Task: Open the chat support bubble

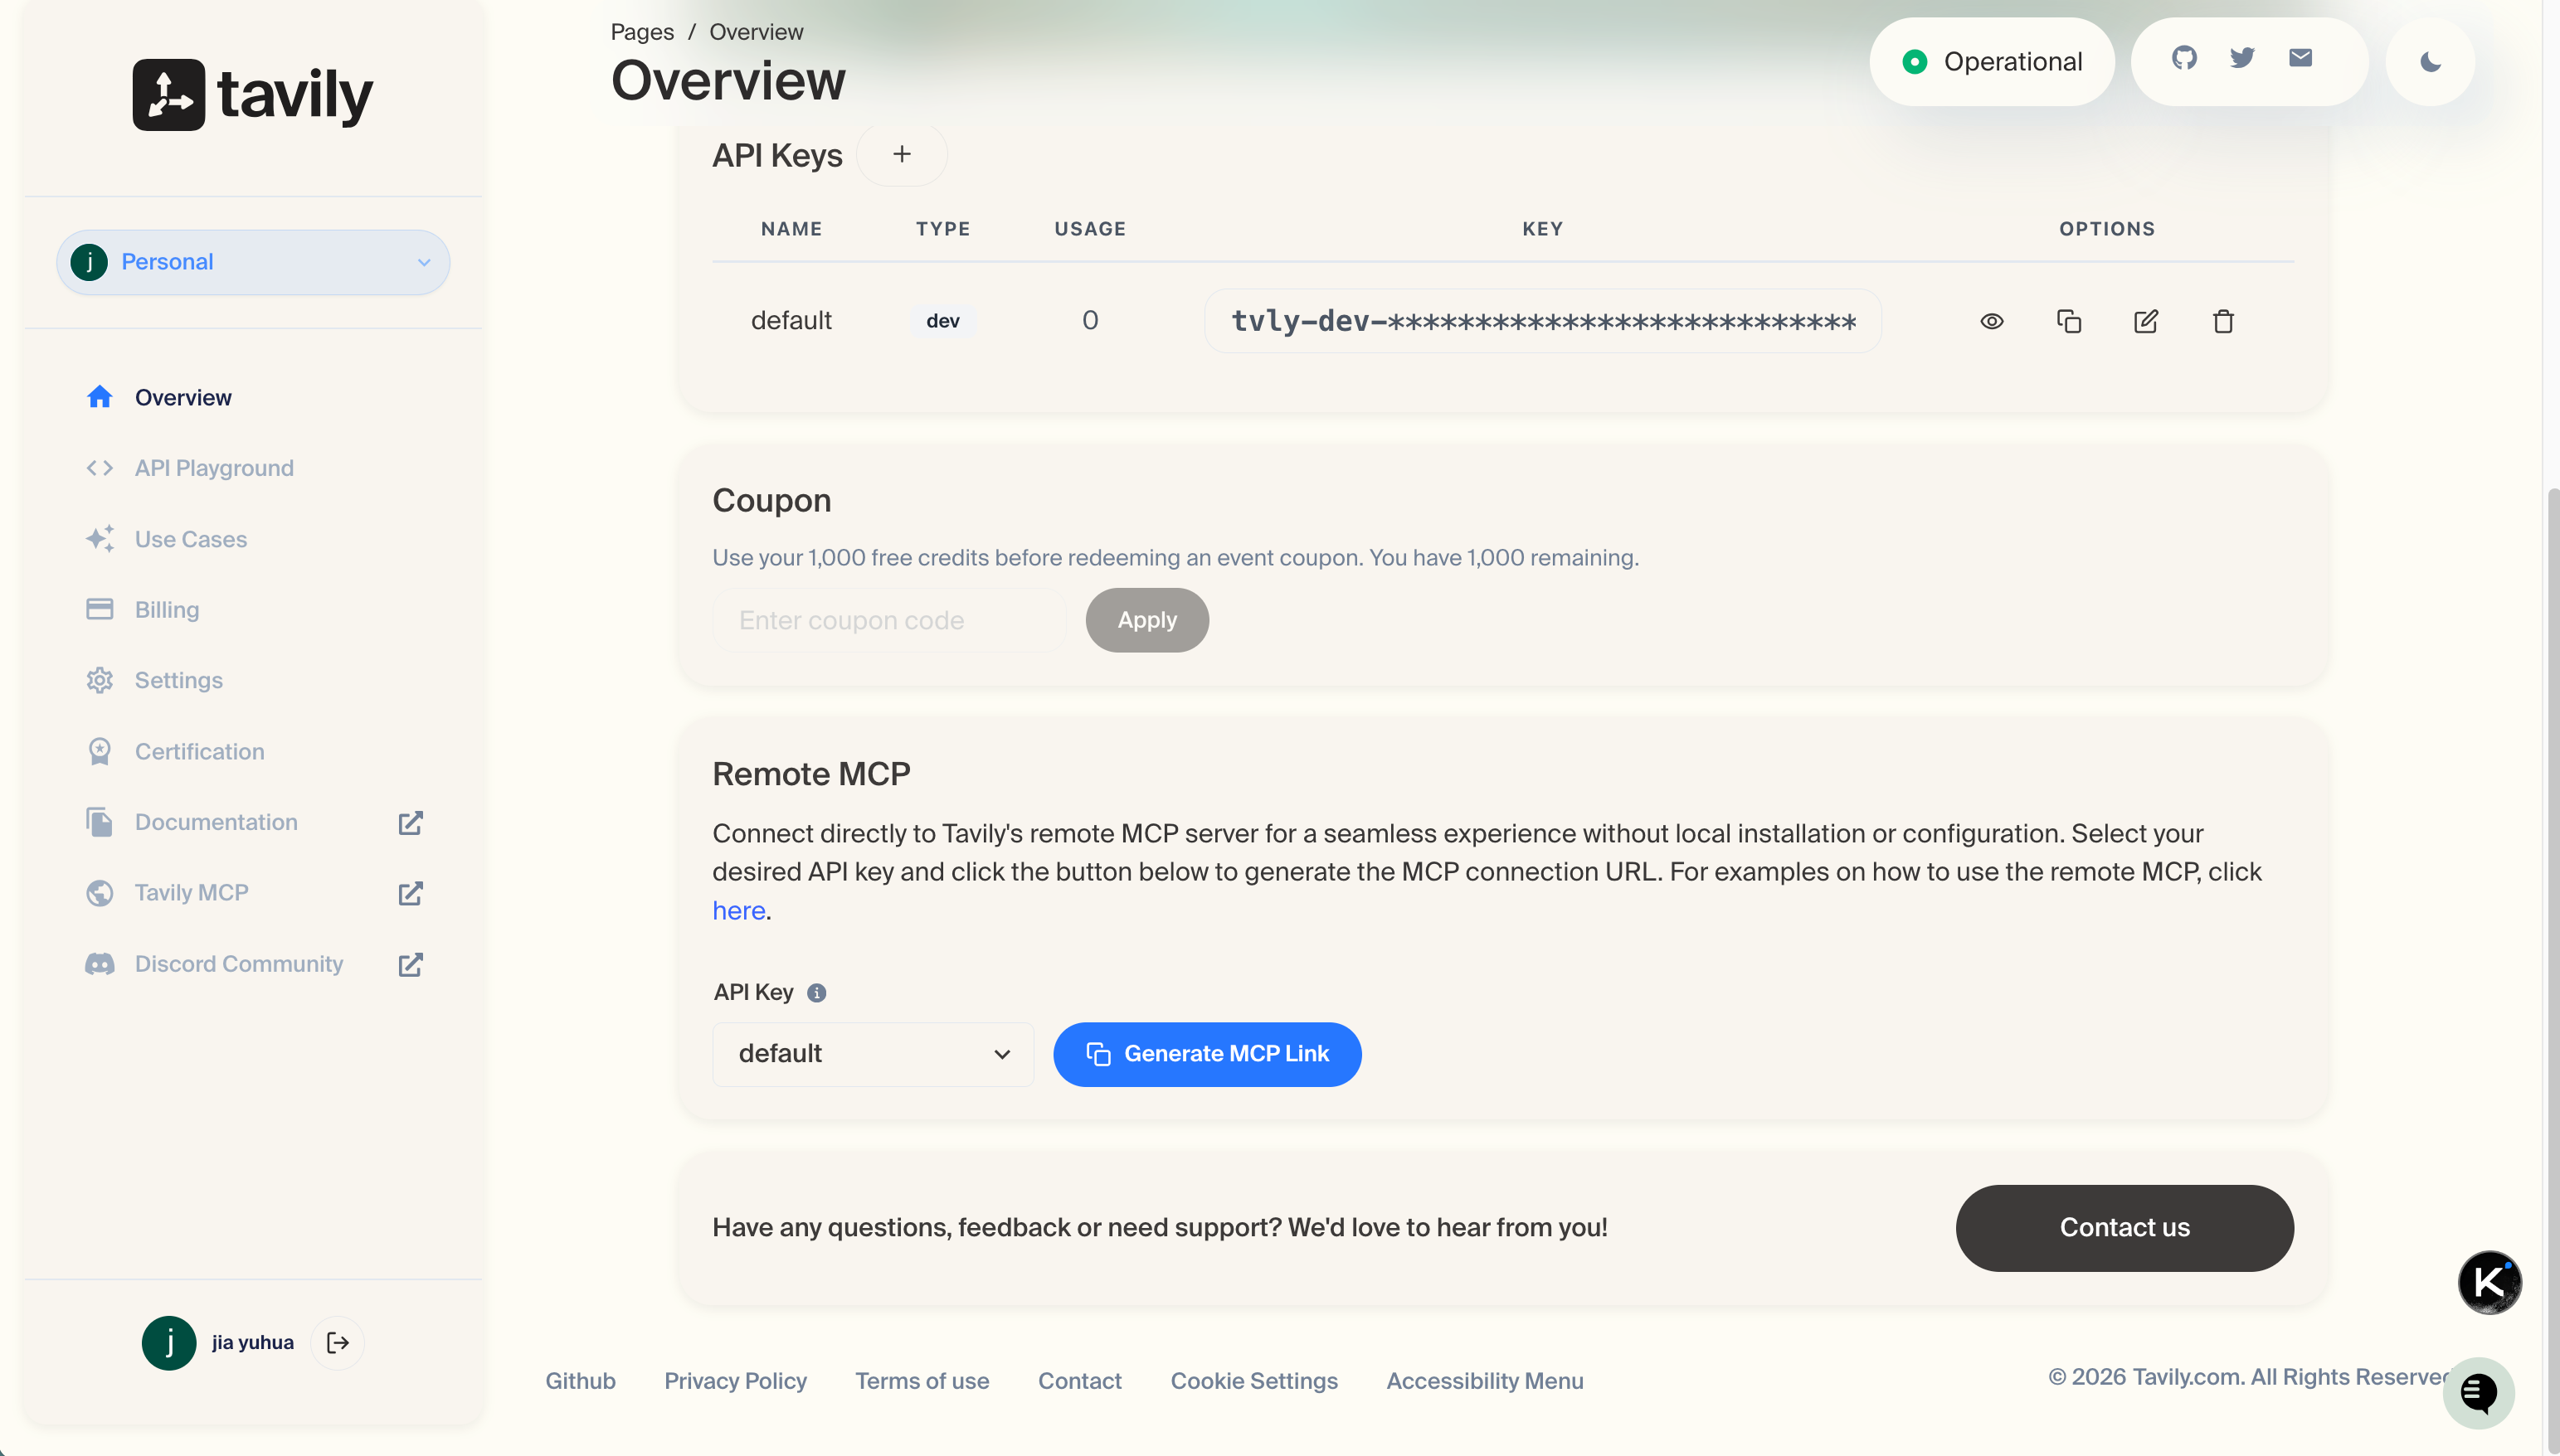Action: click(2478, 1392)
